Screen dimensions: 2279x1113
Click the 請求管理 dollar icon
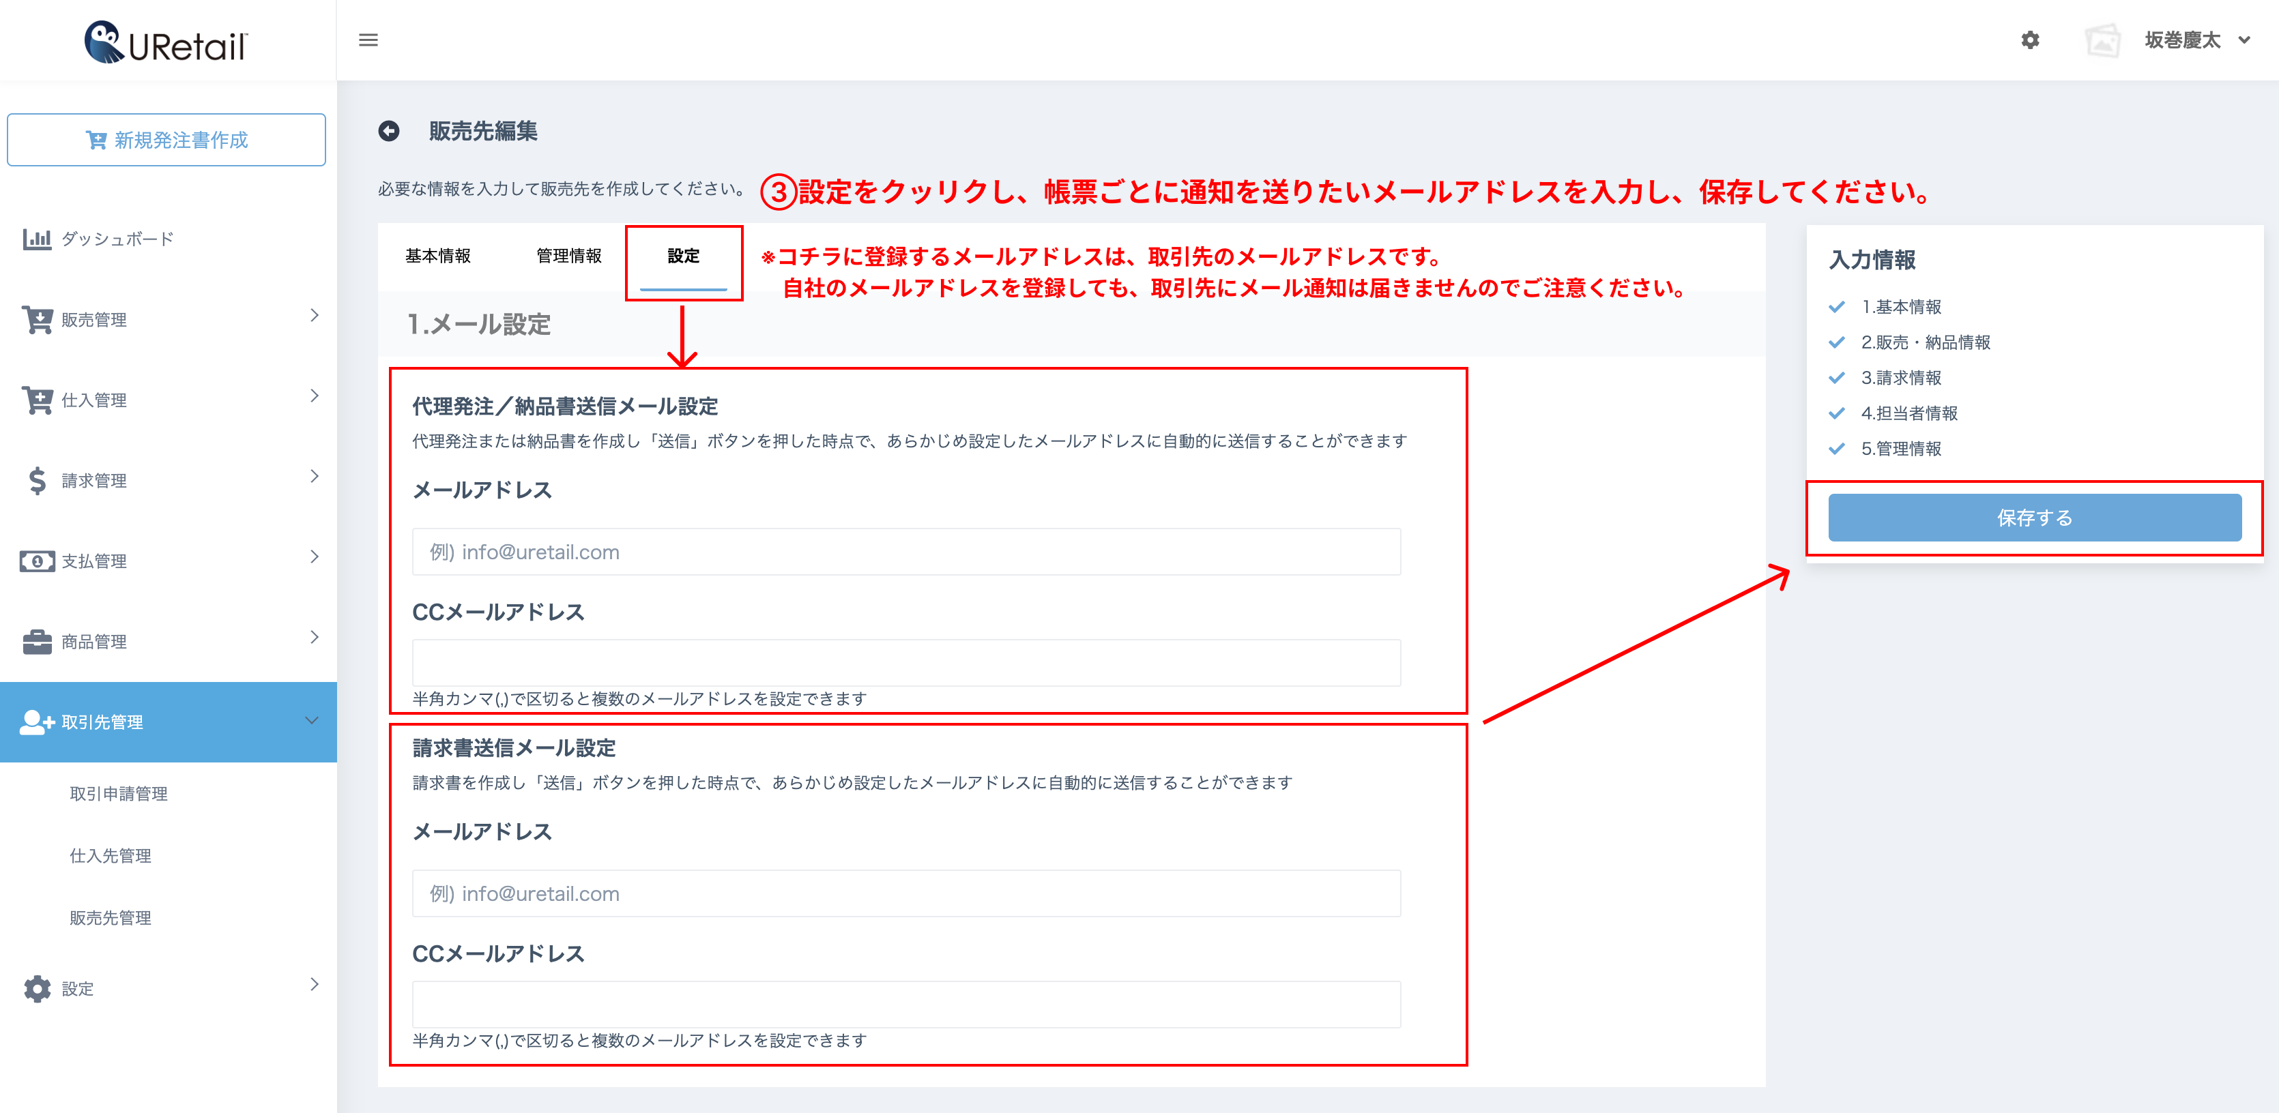(36, 480)
